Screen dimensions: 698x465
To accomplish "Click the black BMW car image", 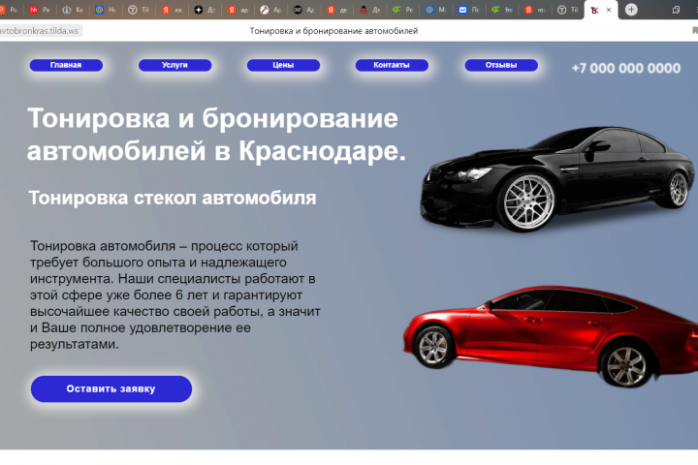I will click(x=557, y=179).
